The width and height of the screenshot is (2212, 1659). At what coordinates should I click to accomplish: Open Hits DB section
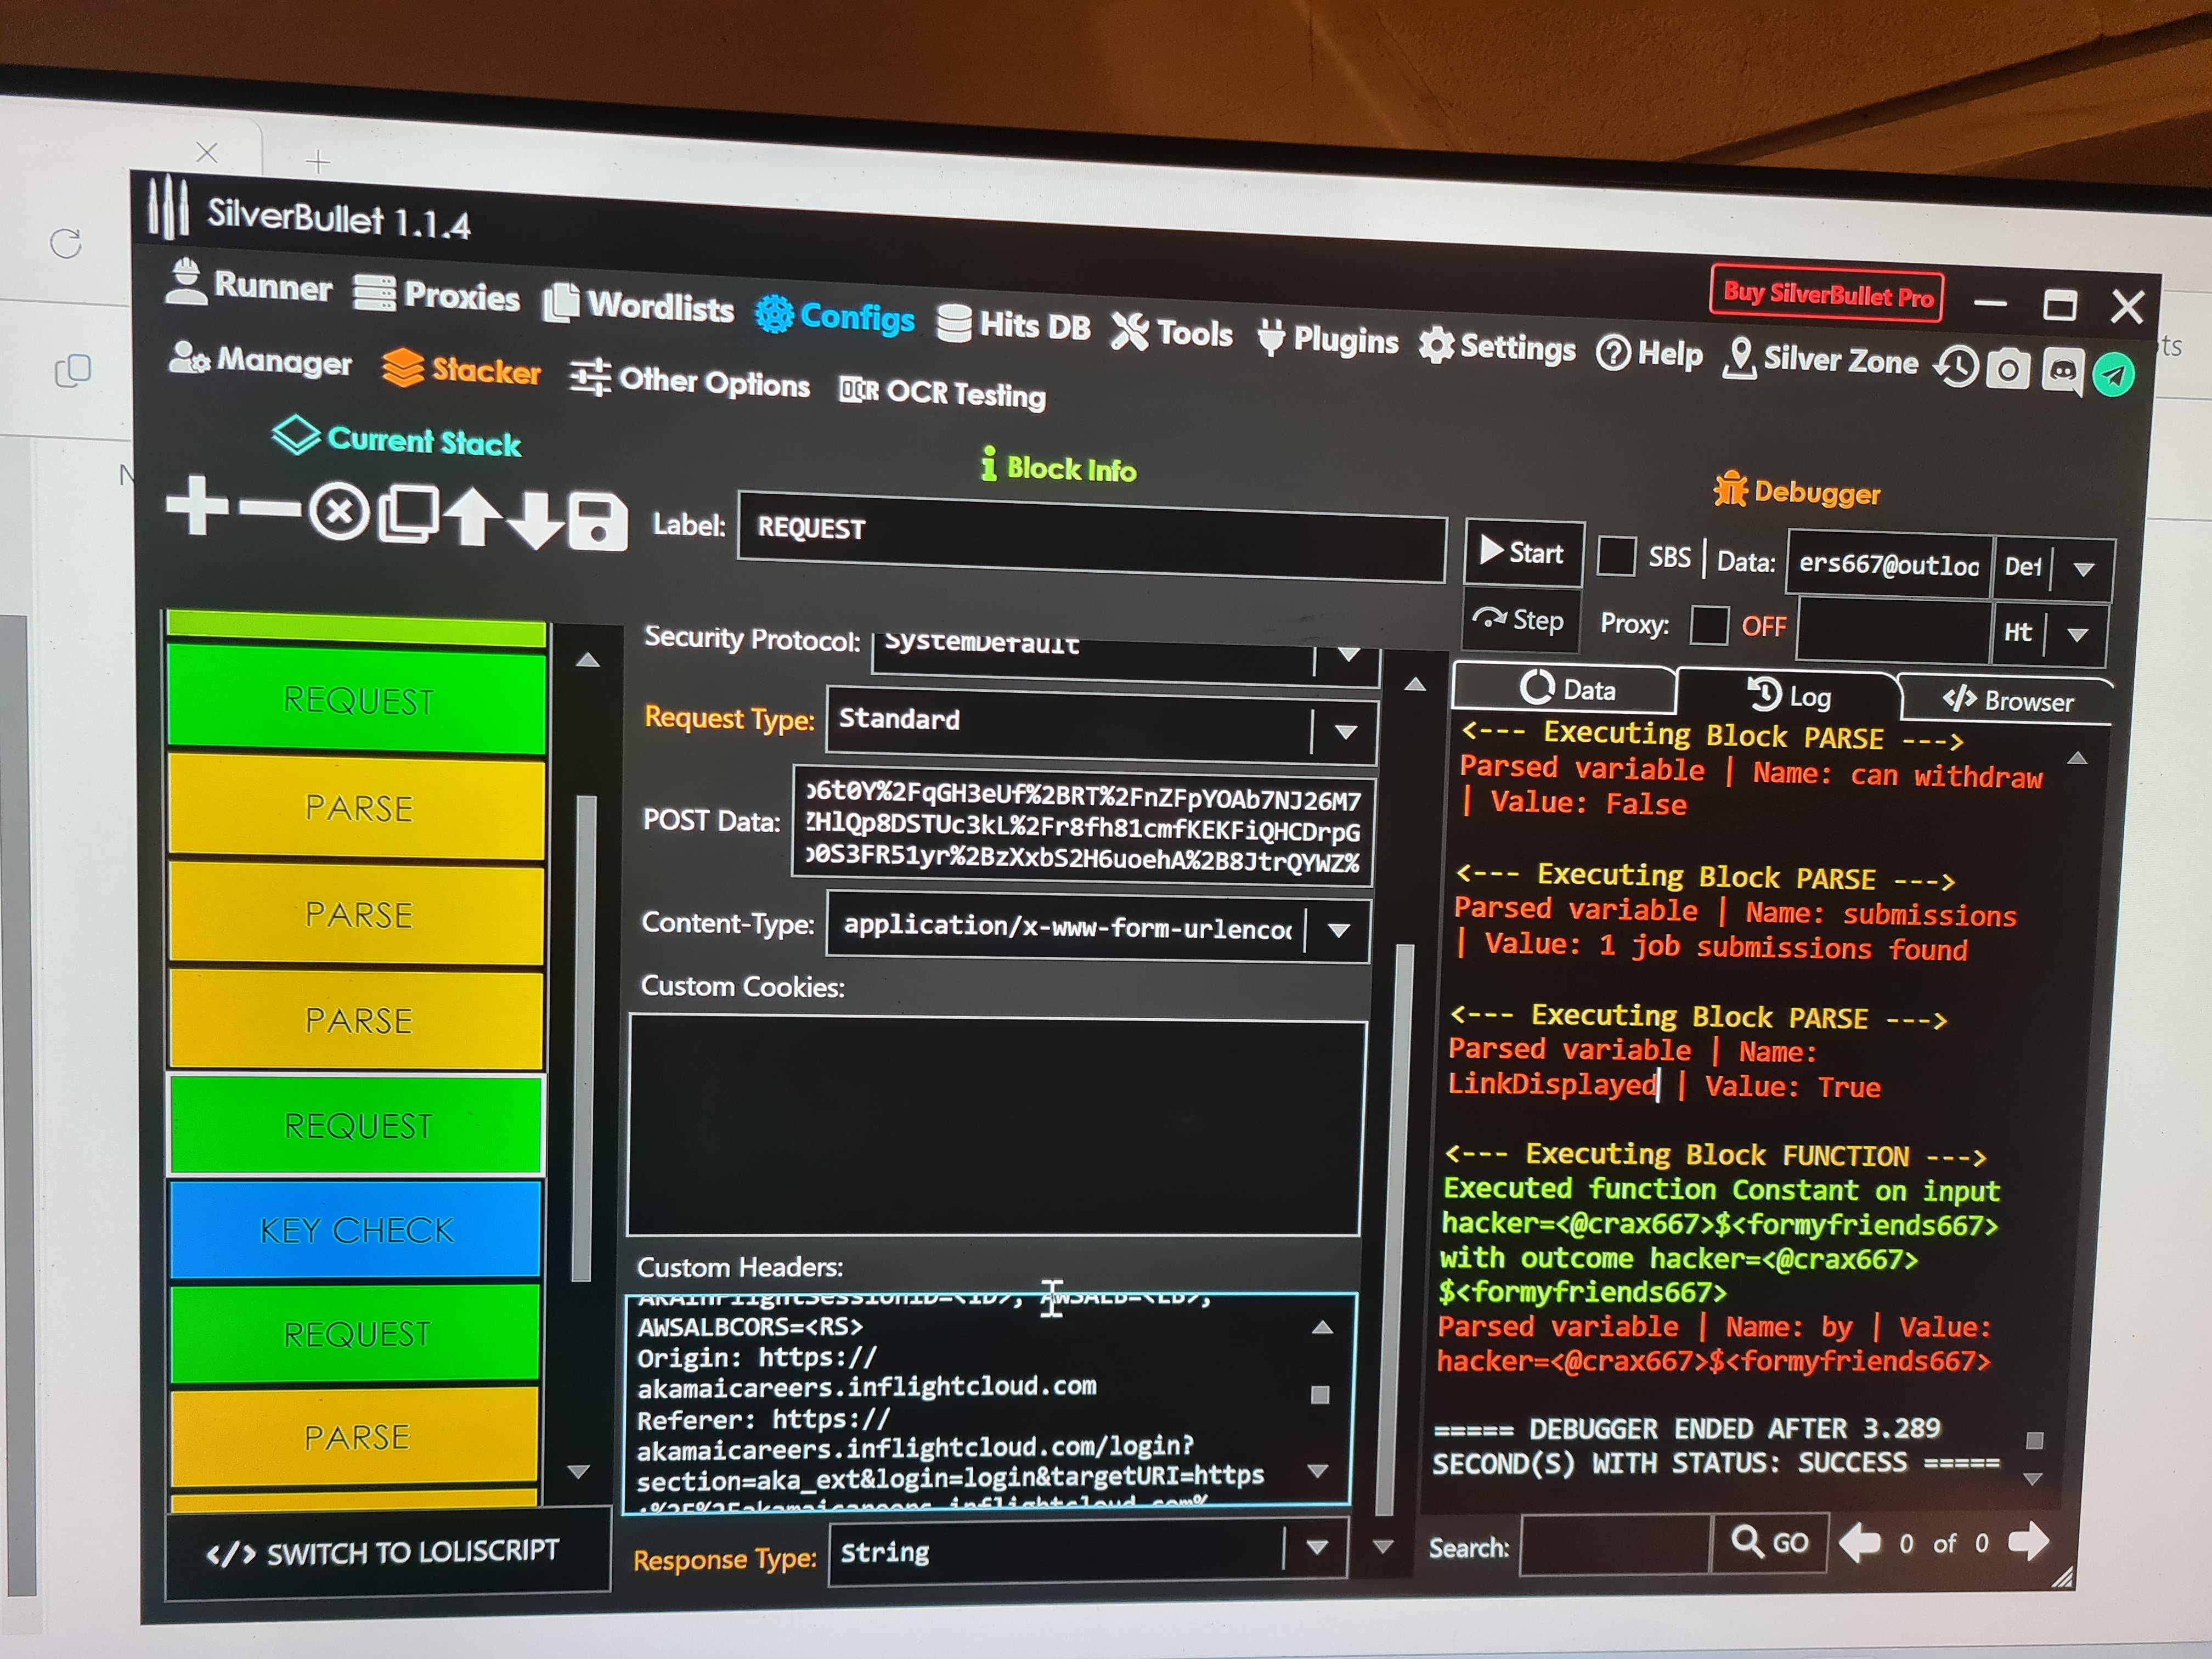pyautogui.click(x=1014, y=325)
